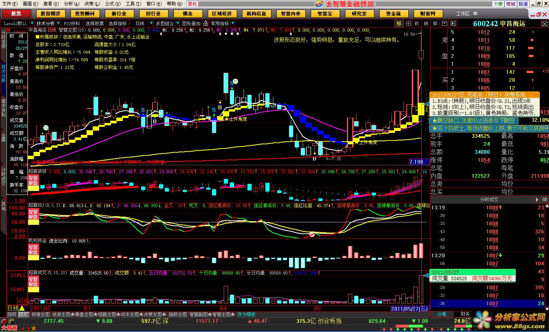Toggle the lock icon beside 图形叠加
The height and width of the screenshot is (332, 549).
pos(205,23)
